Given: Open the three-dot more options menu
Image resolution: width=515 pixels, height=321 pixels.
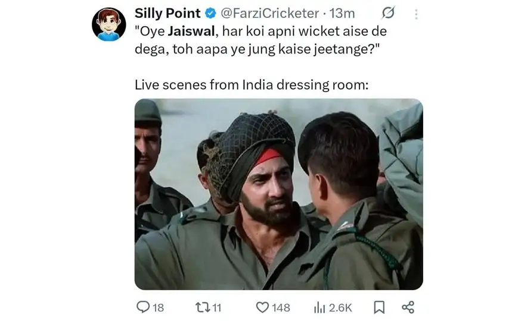Looking at the screenshot, I should (416, 14).
